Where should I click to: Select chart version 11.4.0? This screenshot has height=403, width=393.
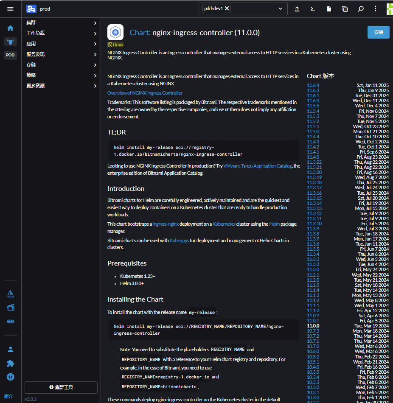tap(313, 157)
